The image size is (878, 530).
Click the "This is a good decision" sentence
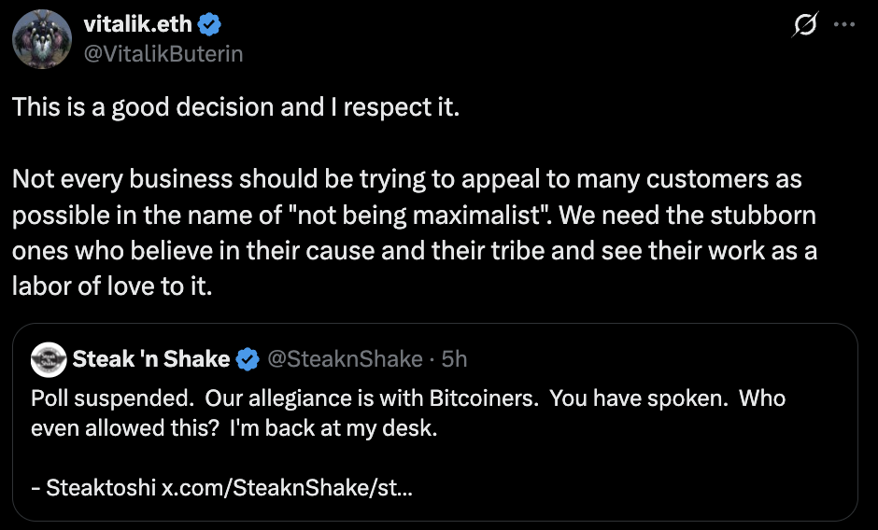coord(235,106)
